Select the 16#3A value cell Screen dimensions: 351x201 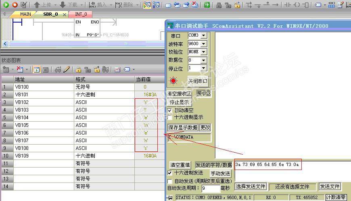150,95
